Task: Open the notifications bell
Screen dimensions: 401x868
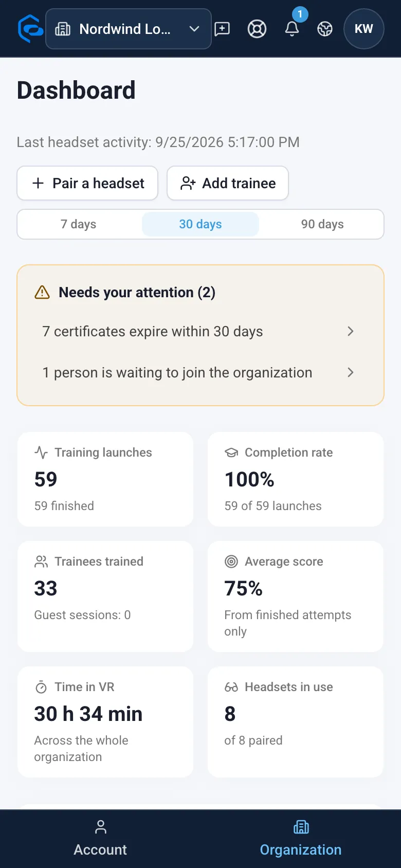Action: point(292,29)
